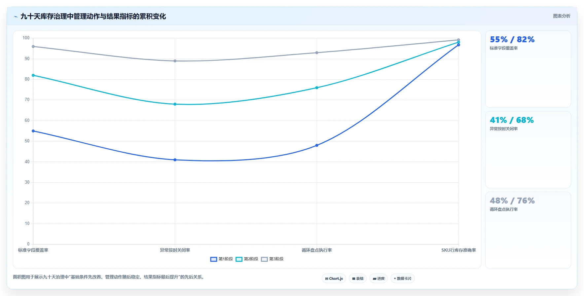
Task: Toggle the 第3阶段 legend swatch
Action: point(264,259)
